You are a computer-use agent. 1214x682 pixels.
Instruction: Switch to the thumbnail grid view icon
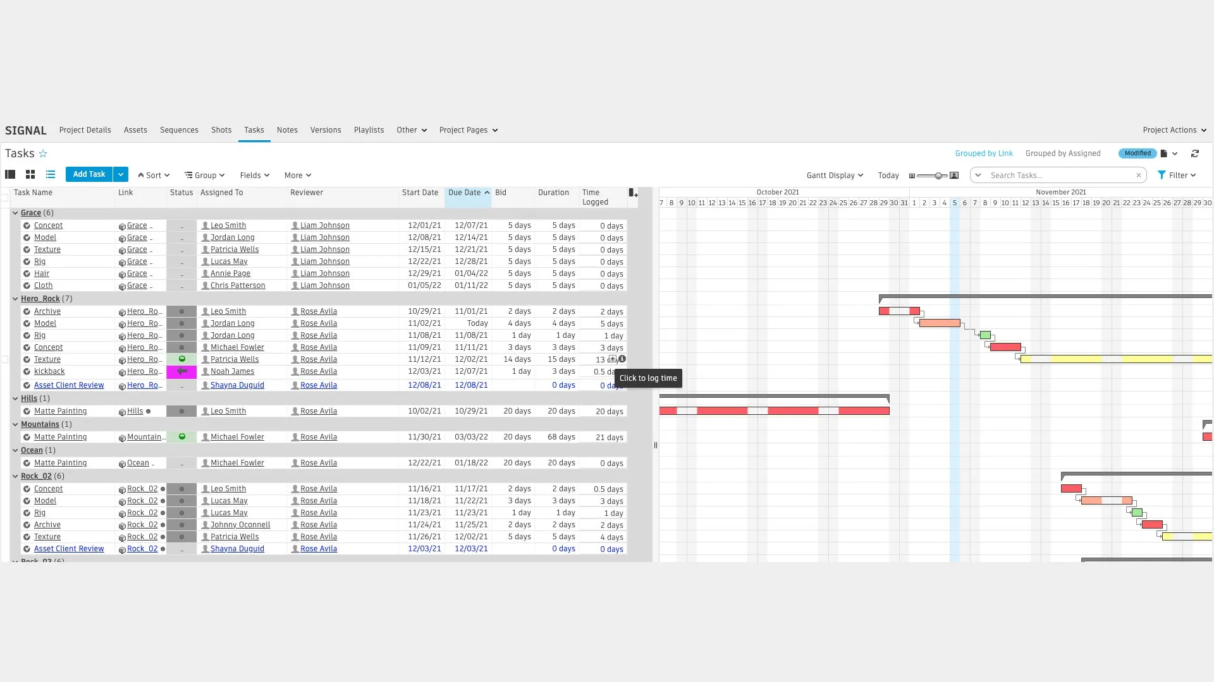pos(30,175)
